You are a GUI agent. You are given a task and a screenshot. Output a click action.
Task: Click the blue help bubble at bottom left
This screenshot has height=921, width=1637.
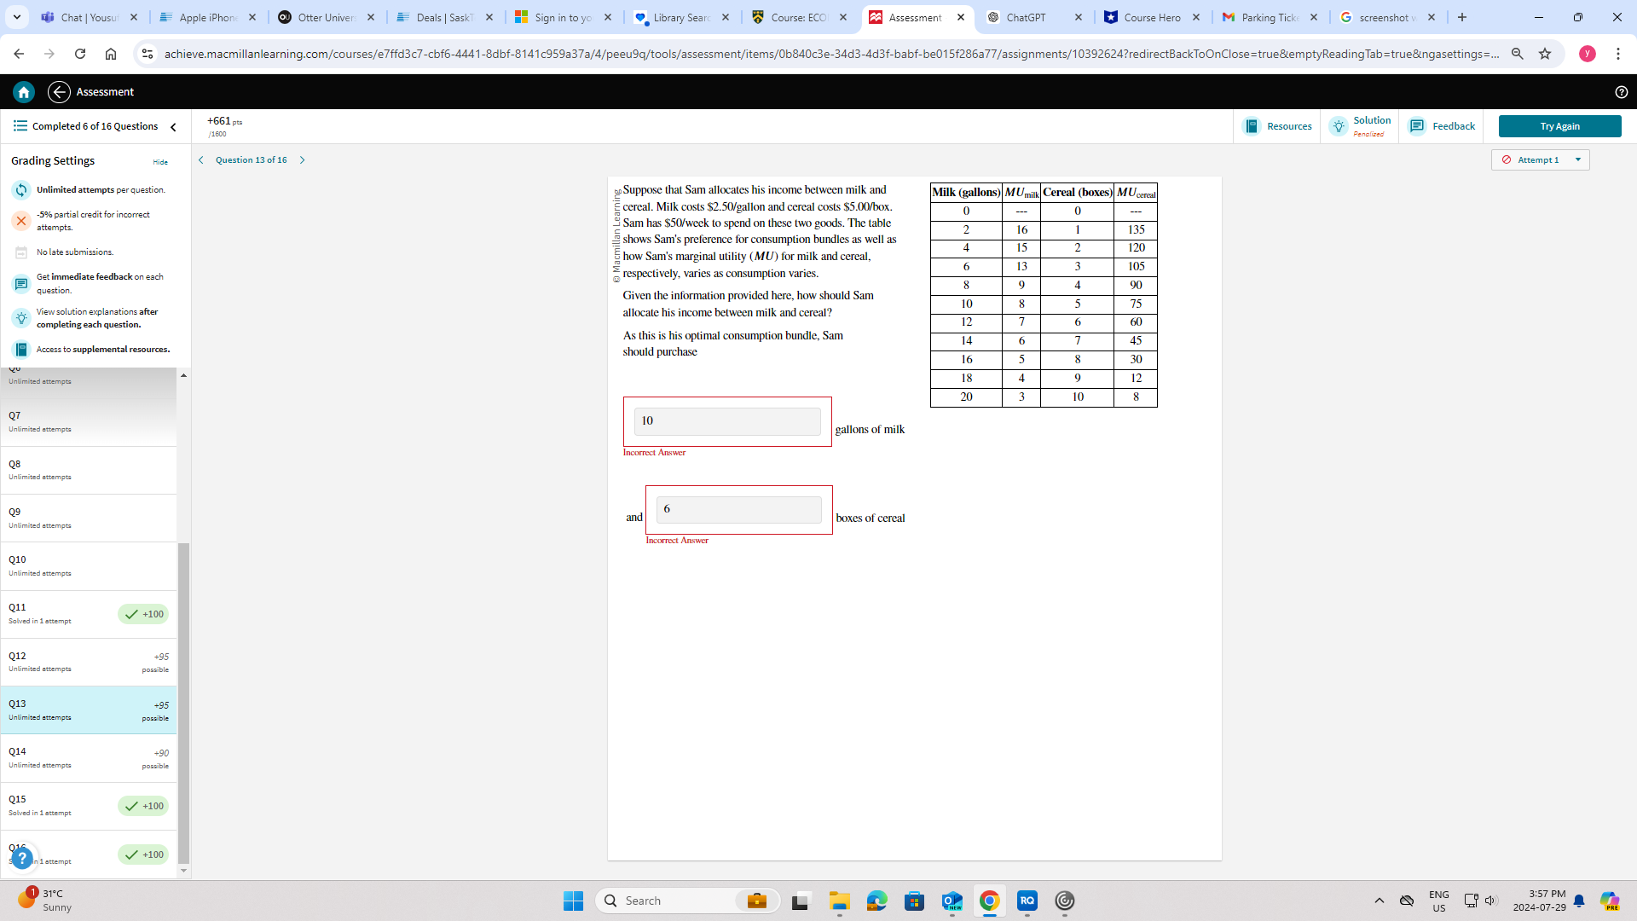click(x=21, y=858)
